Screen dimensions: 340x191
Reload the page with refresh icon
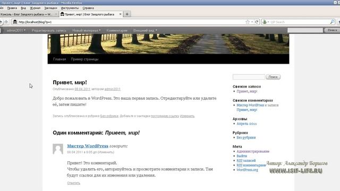click(x=257, y=22)
